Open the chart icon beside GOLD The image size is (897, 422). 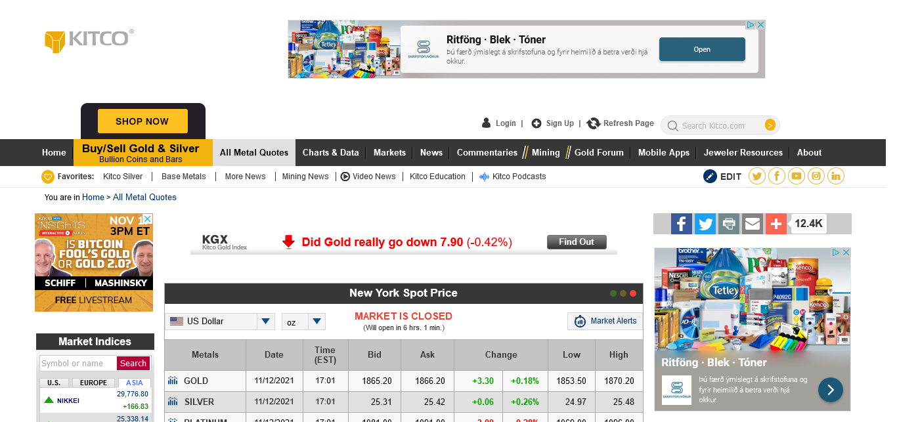tap(173, 381)
